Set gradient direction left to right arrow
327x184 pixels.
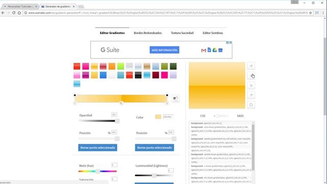[251, 66]
